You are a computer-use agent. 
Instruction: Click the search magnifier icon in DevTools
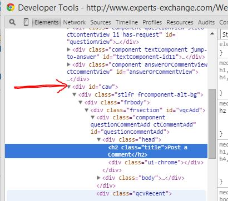tap(12, 22)
